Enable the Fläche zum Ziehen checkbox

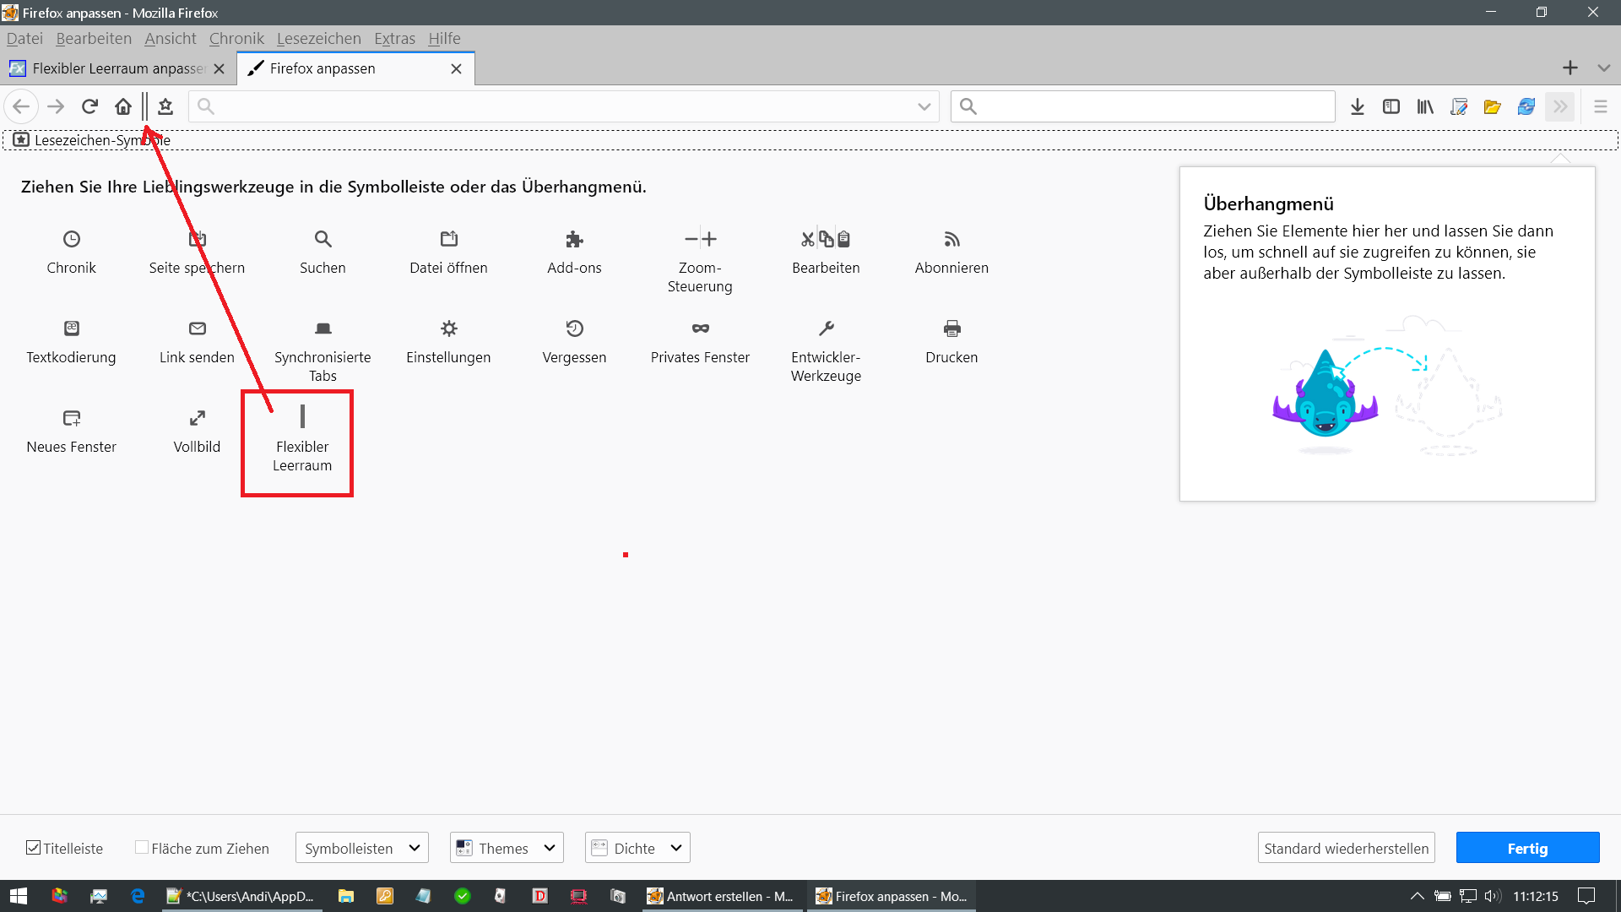(x=142, y=848)
